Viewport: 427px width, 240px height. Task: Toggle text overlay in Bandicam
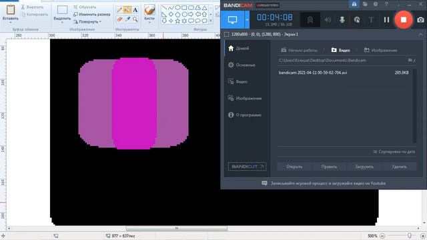pyautogui.click(x=371, y=20)
